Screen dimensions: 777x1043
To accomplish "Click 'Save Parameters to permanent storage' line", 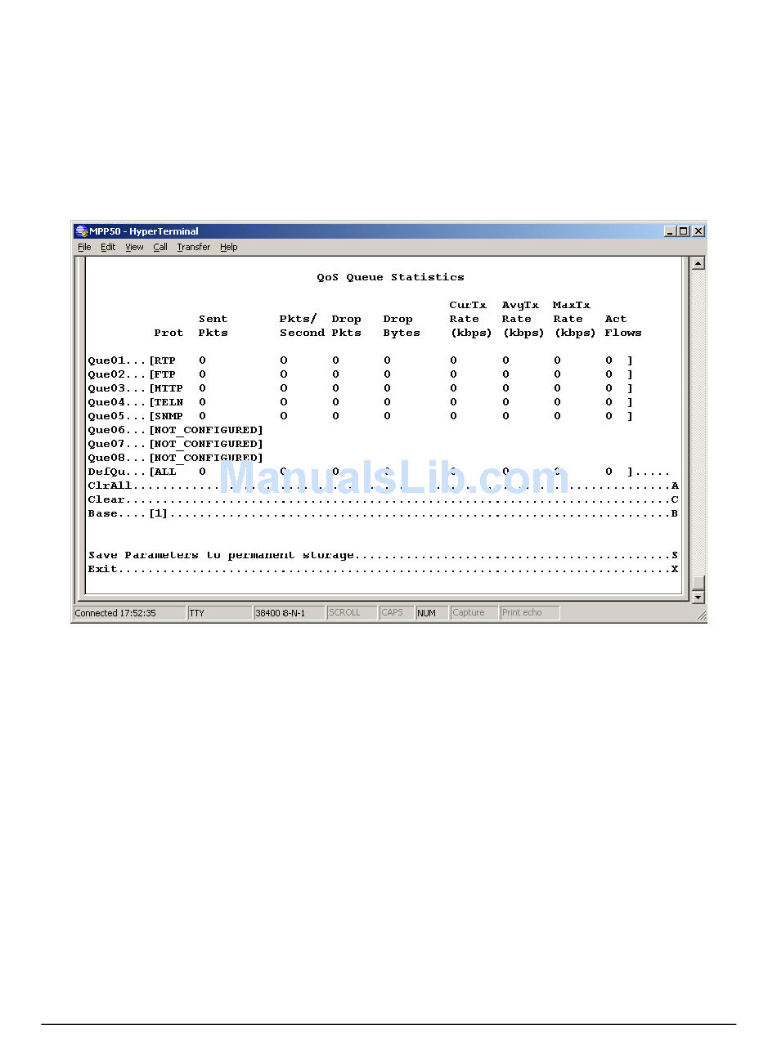I will click(384, 555).
